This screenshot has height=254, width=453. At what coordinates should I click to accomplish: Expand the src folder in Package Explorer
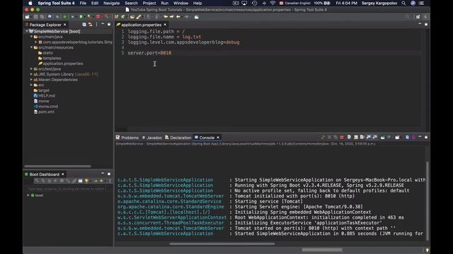pyautogui.click(x=31, y=85)
